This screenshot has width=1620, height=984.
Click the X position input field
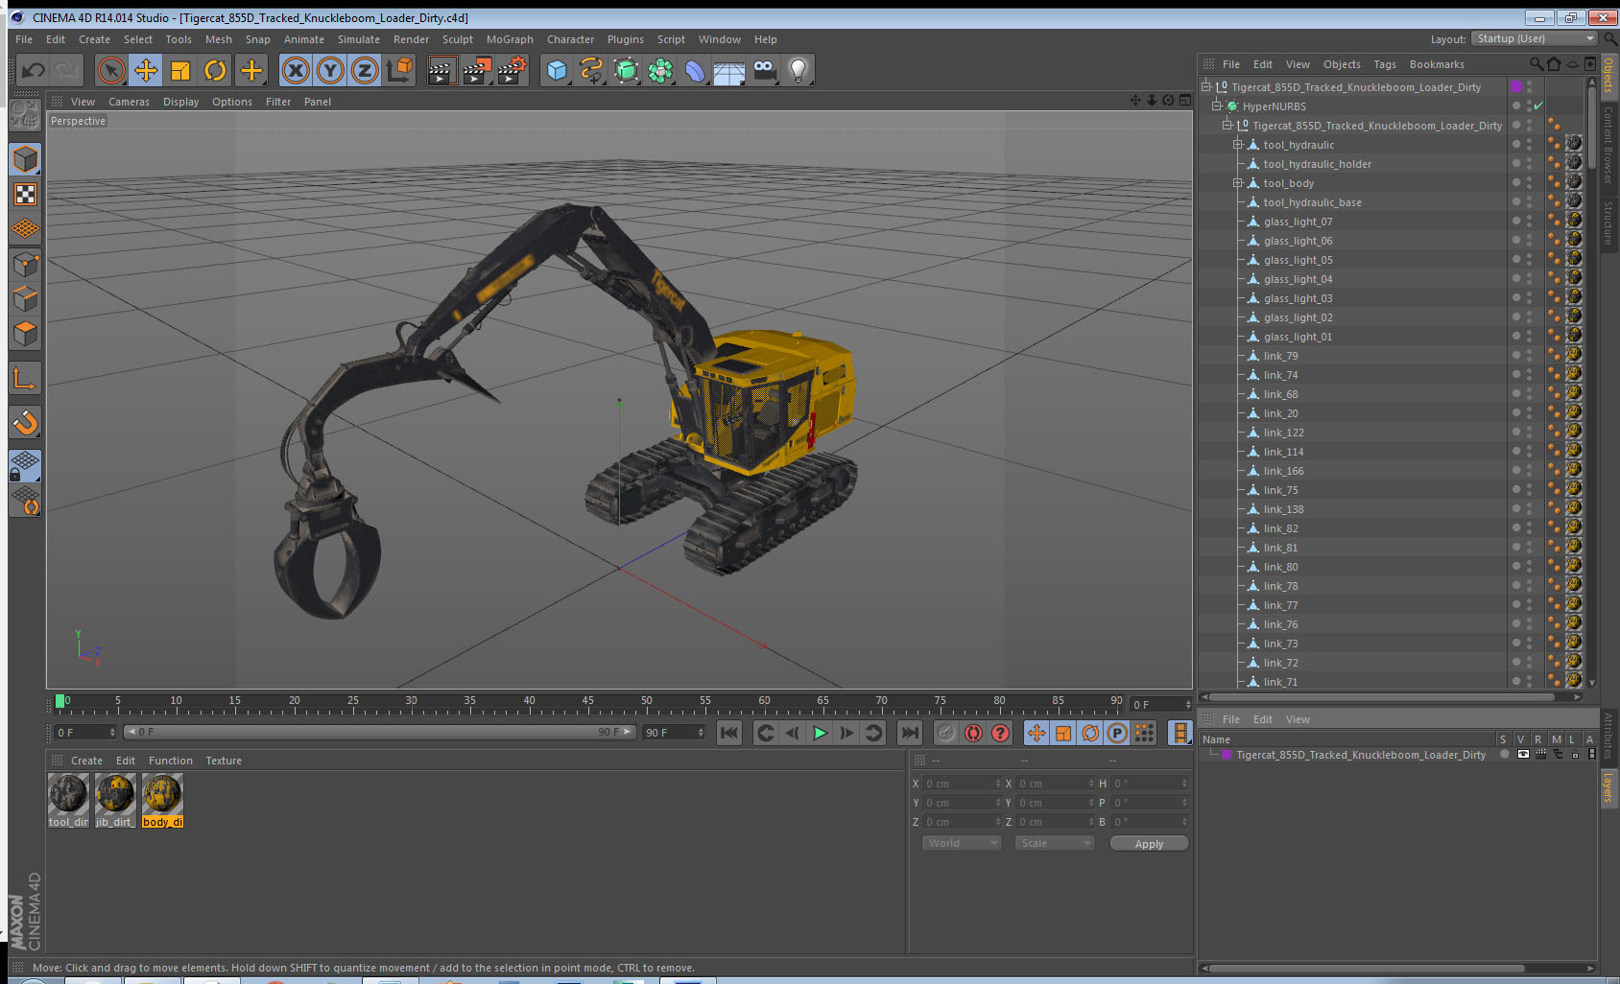pos(963,784)
